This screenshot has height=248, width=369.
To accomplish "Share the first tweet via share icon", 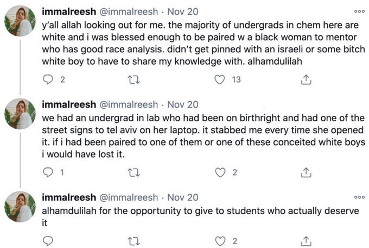I will pyautogui.click(x=305, y=80).
